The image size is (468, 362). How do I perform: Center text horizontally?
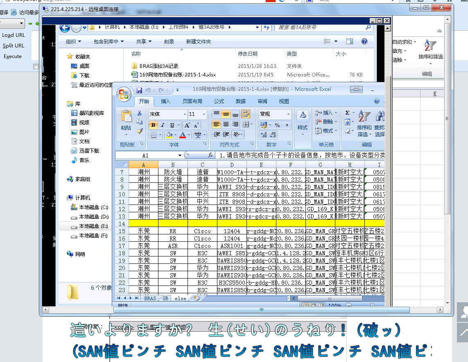226,124
